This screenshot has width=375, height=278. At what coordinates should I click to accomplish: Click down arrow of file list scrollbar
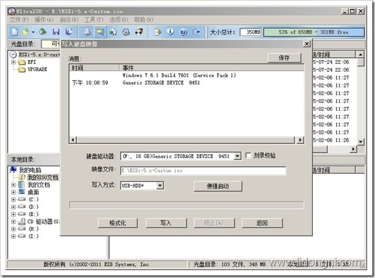(360, 142)
